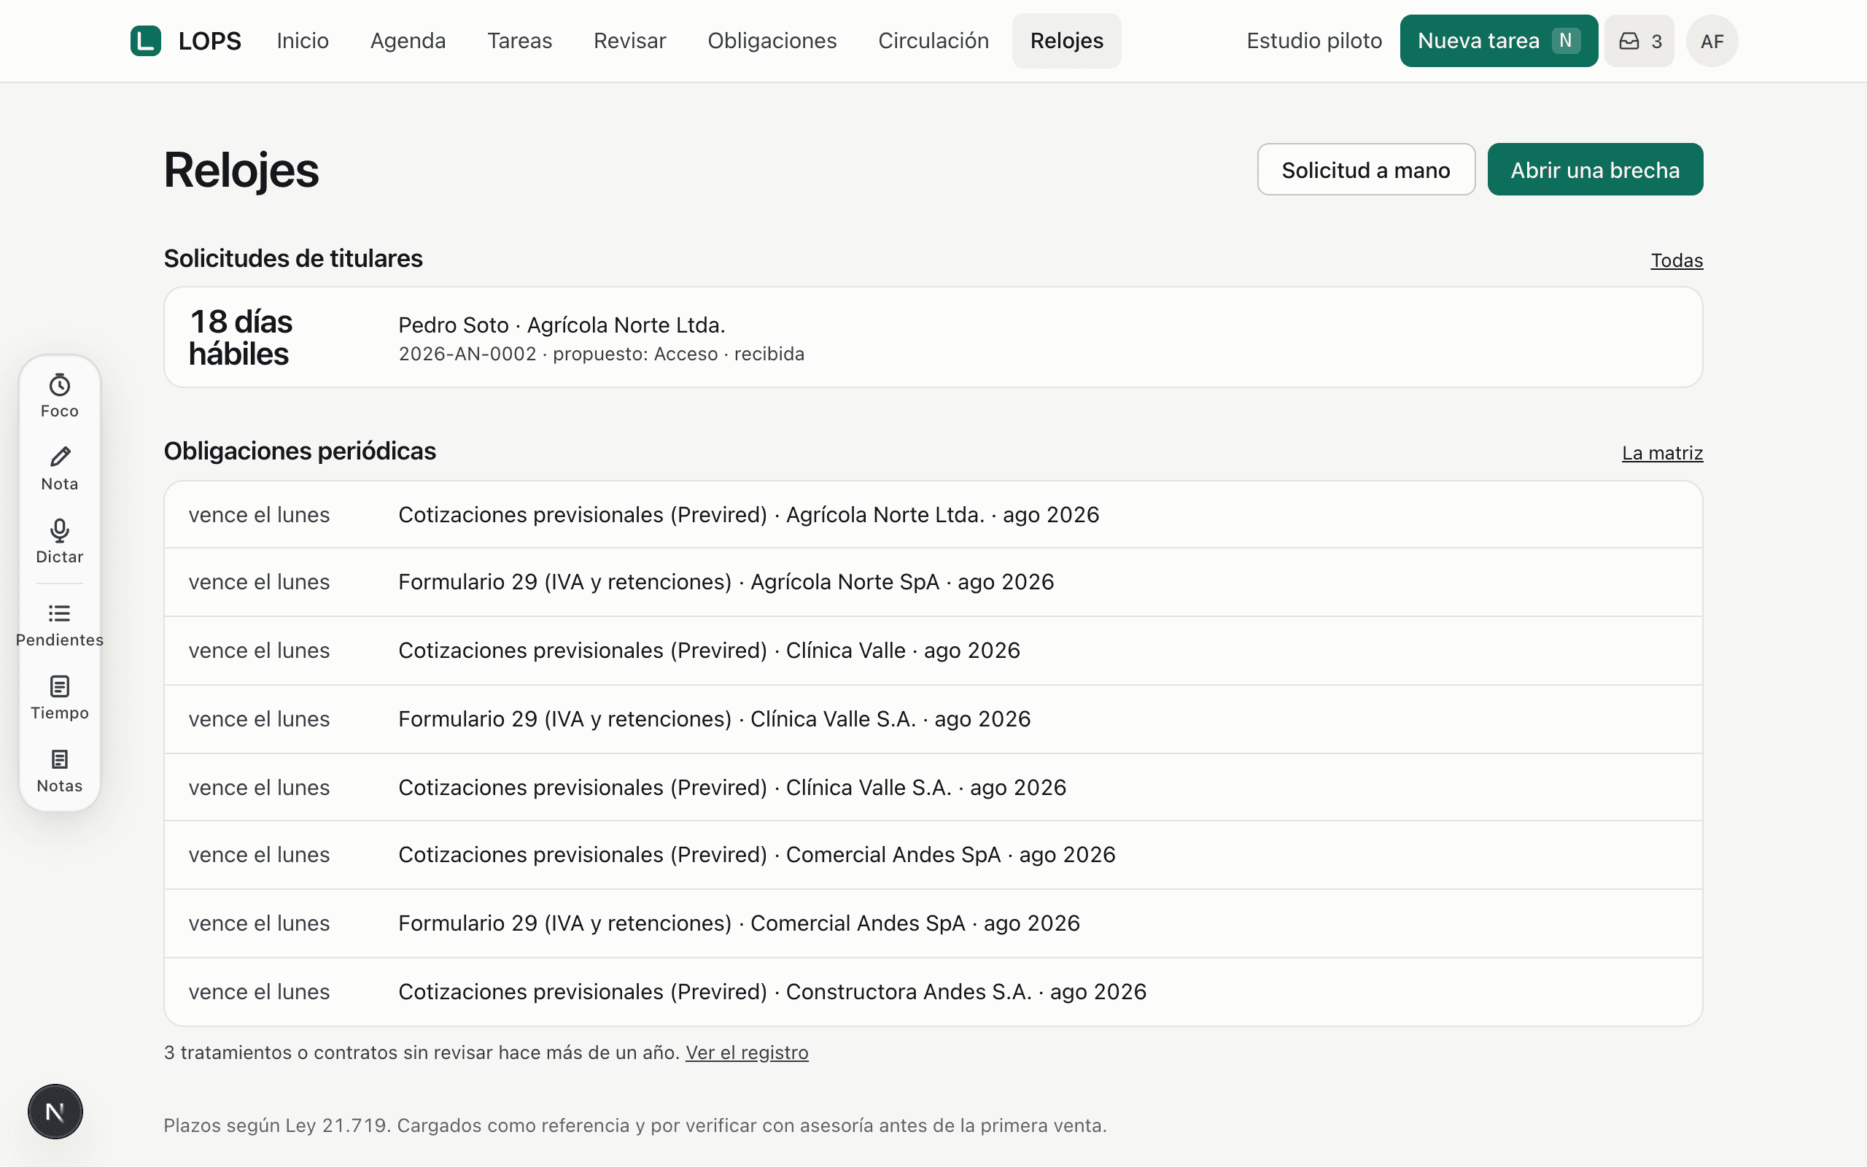
Task: Click the Plazos según Ley 21.719 footnote
Action: click(635, 1125)
